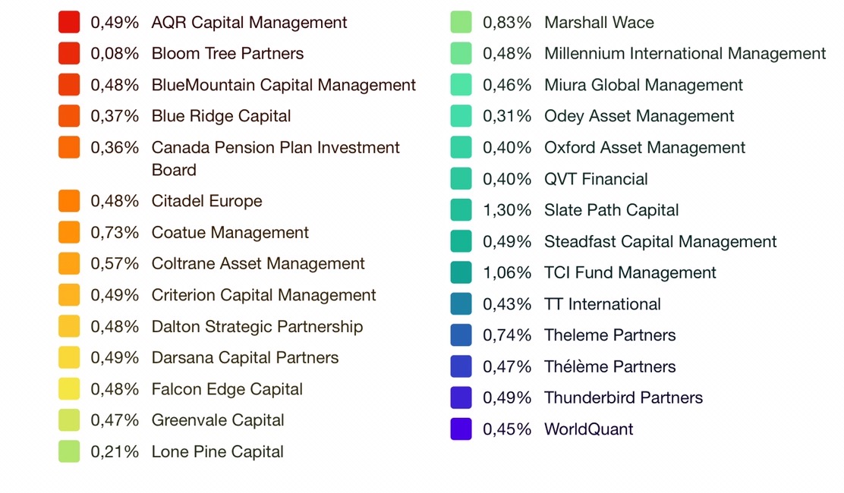
Task: Select Canada Pension Plan Investment Board label
Action: point(276,158)
